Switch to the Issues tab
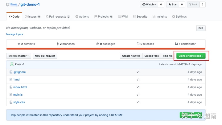222x125 pixels. pos(31,17)
